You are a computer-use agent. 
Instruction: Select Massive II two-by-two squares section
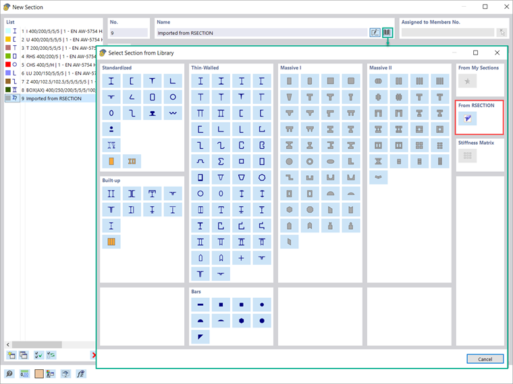(419, 146)
